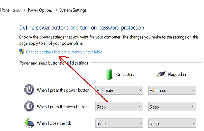Click System Settings breadcrumb
This screenshot has height=131, width=204.
tap(73, 10)
